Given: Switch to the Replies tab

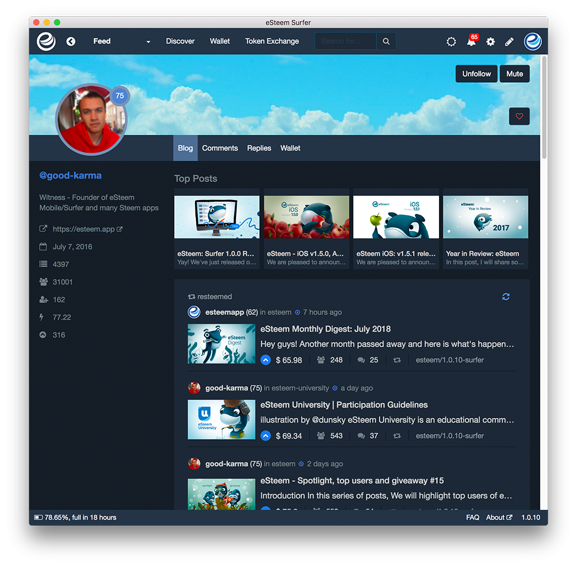Looking at the screenshot, I should tap(259, 148).
